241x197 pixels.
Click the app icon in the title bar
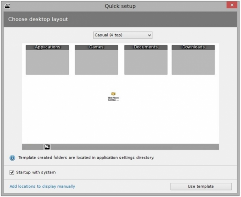(x=7, y=6)
